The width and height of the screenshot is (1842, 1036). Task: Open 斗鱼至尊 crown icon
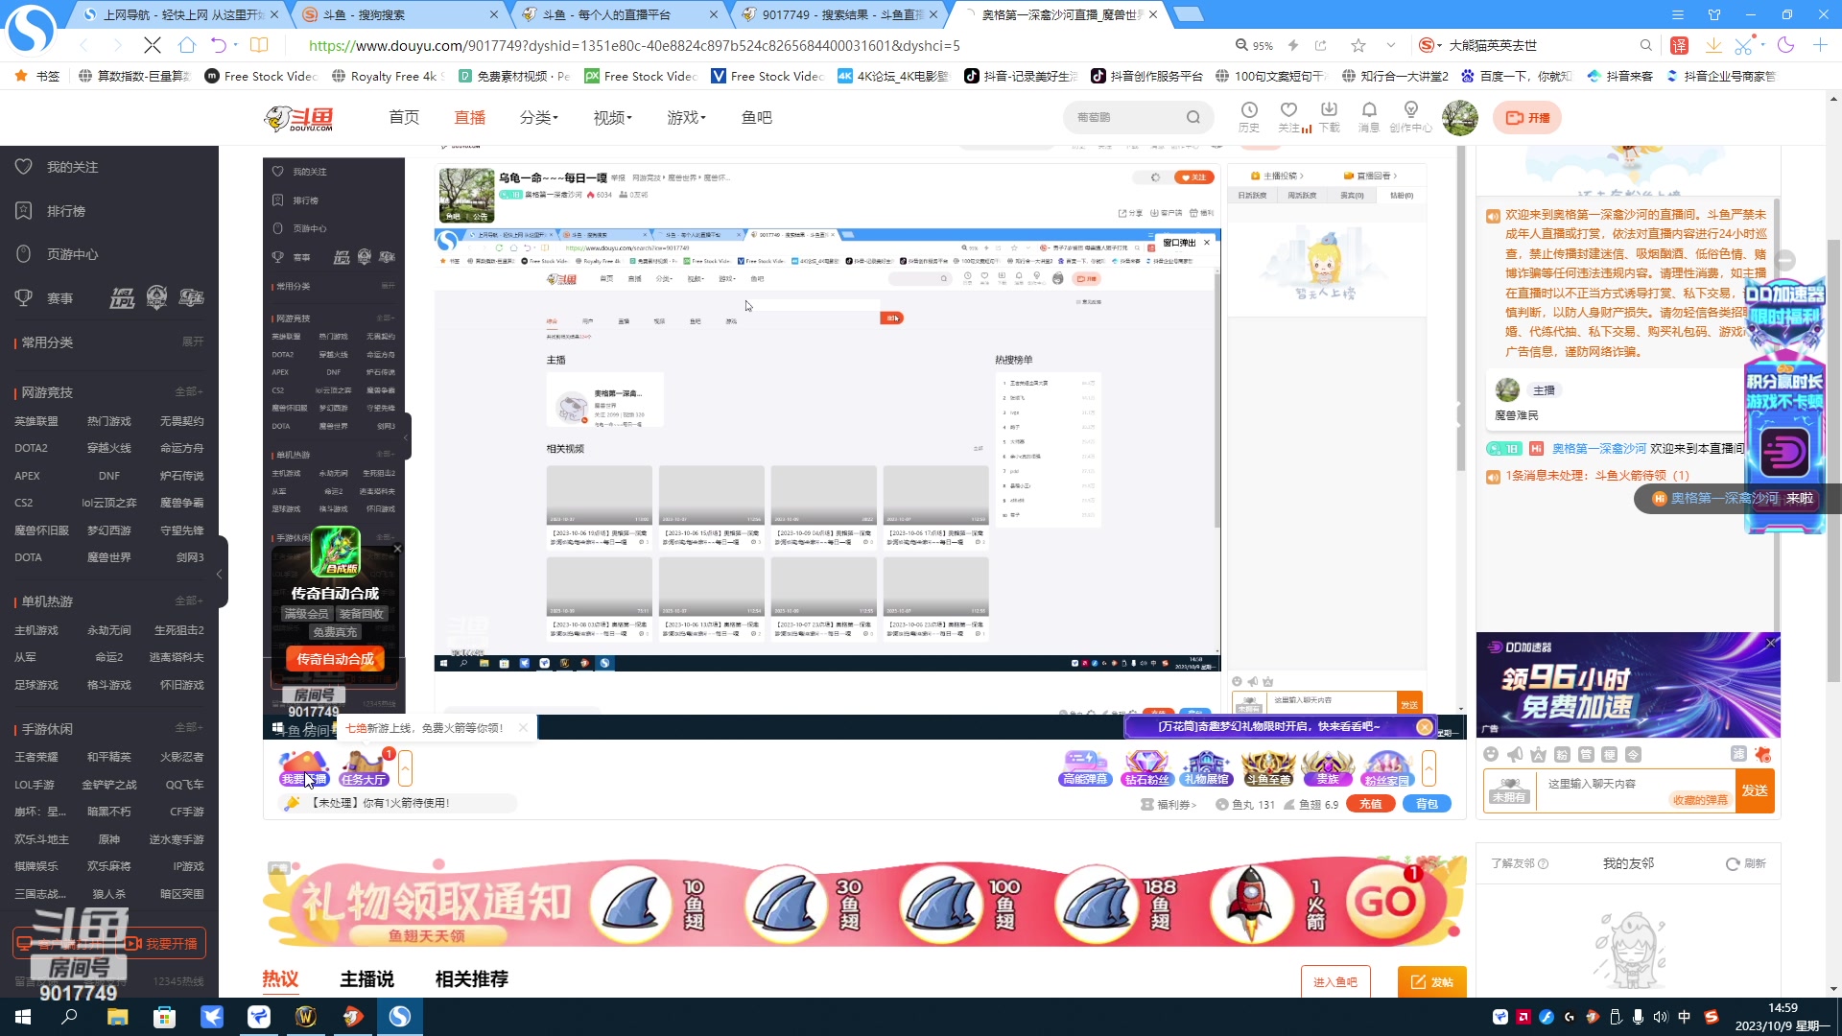click(x=1267, y=768)
